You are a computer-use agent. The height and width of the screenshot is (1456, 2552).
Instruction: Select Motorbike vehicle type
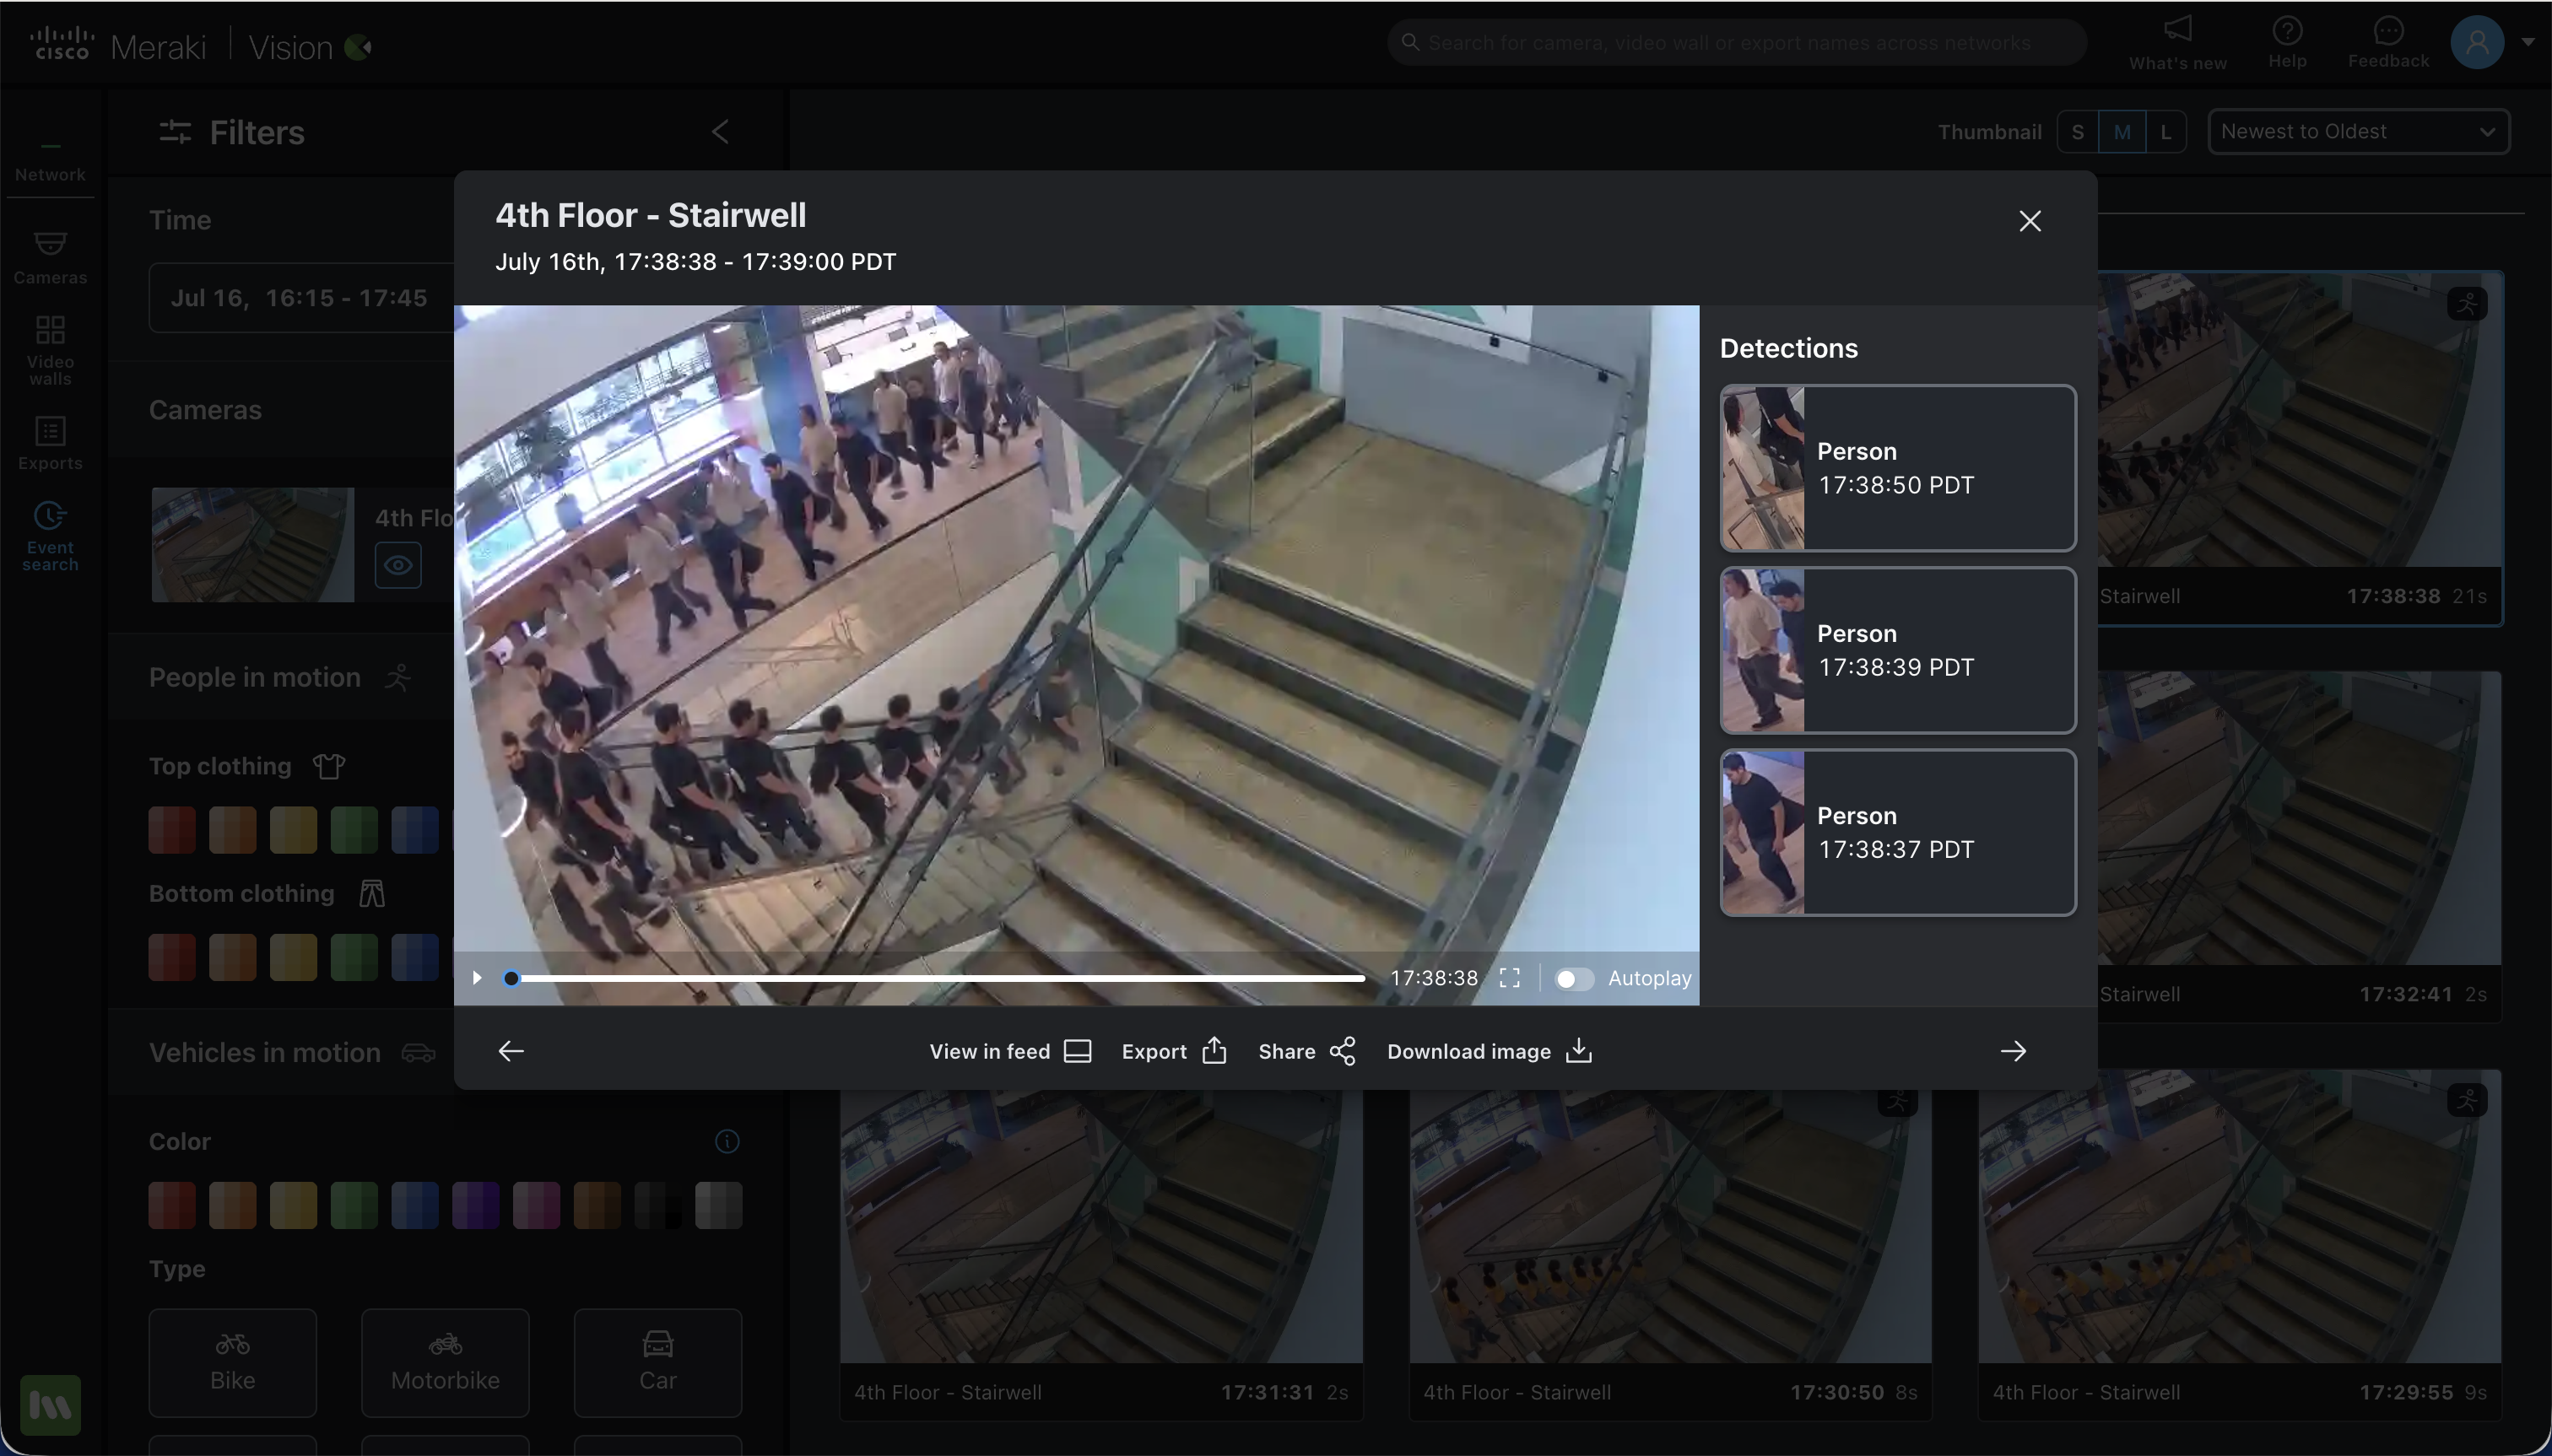point(446,1363)
